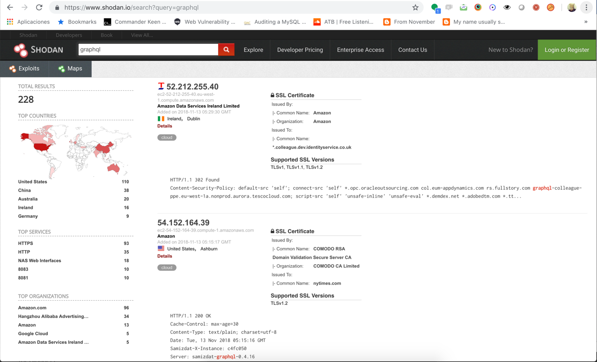Click New to Shodan? text
The height and width of the screenshot is (362, 597).
tap(511, 50)
